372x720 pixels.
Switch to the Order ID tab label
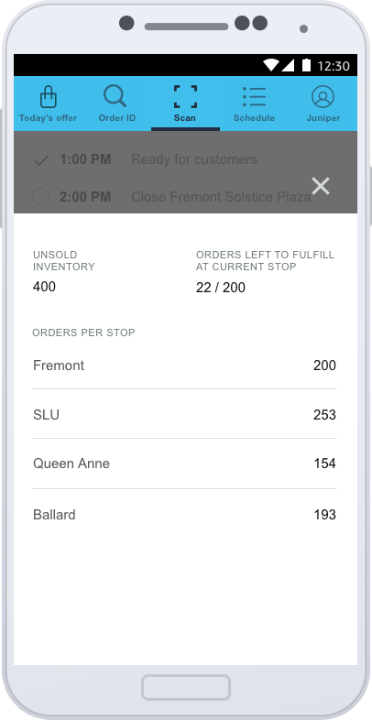117,118
